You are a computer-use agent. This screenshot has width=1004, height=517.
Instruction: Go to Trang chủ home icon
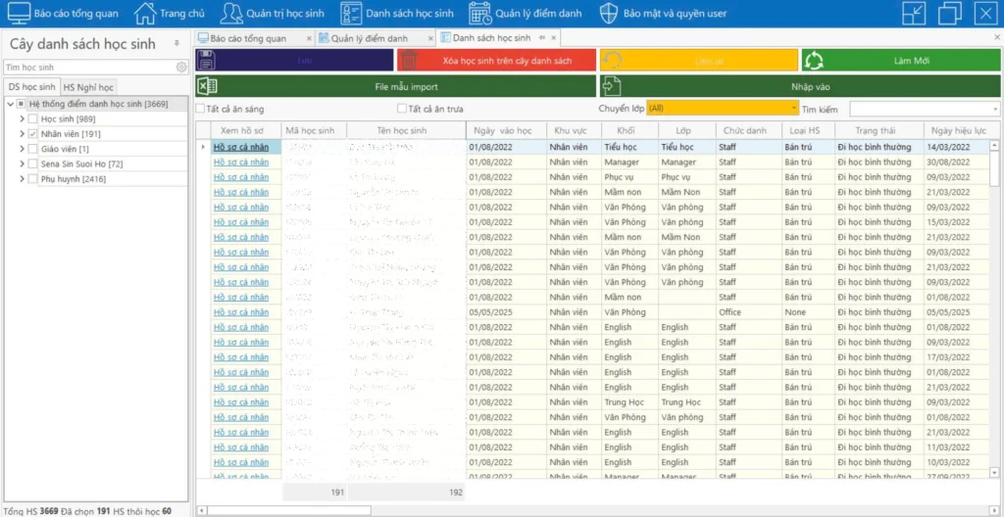[146, 13]
